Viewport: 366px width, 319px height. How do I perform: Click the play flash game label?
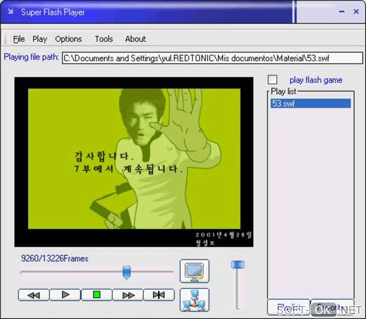316,80
